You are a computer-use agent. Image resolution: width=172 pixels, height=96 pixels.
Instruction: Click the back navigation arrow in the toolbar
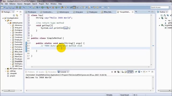point(98,7)
